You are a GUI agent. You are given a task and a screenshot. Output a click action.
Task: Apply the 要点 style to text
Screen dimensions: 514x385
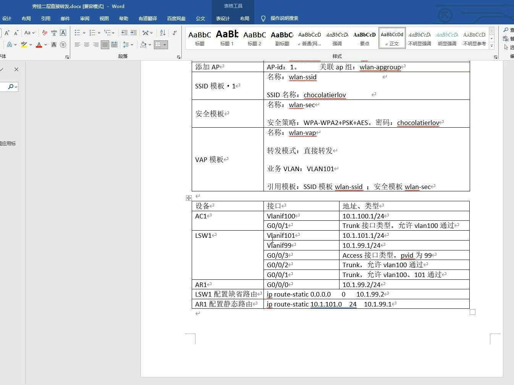364,37
